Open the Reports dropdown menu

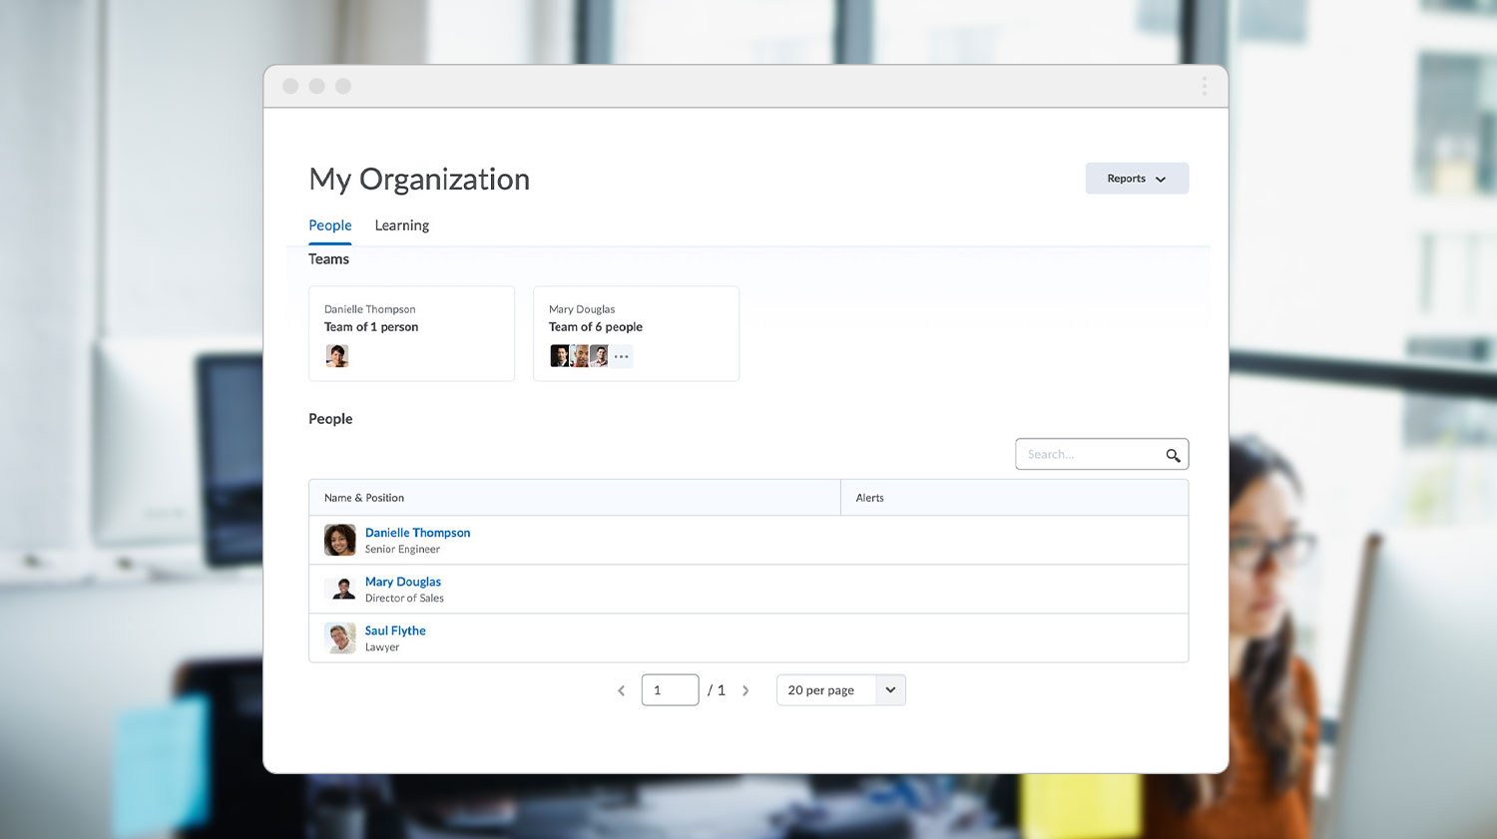click(1137, 179)
